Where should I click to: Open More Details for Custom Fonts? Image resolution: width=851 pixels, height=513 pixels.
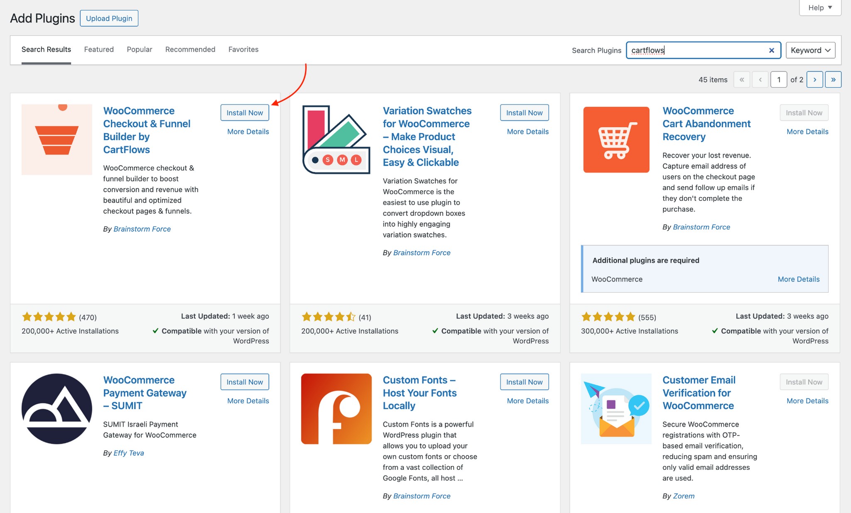coord(527,401)
